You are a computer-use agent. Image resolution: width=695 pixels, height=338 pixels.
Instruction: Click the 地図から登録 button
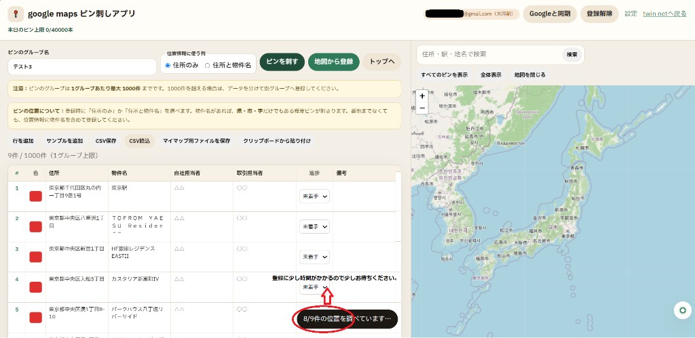point(333,62)
